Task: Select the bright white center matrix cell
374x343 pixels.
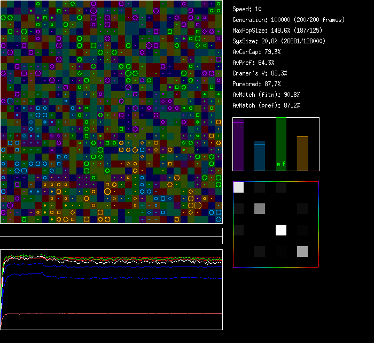Action: point(281,230)
